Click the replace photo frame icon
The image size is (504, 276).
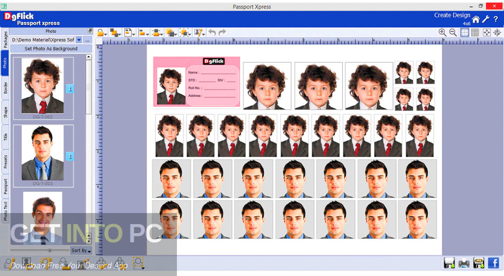[27, 263]
